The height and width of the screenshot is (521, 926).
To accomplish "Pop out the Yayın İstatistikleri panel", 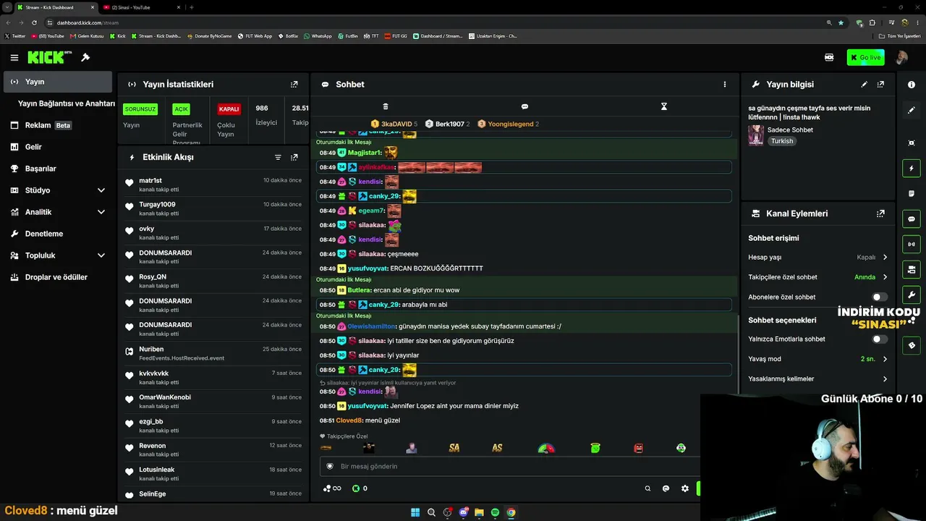I will pos(294,85).
